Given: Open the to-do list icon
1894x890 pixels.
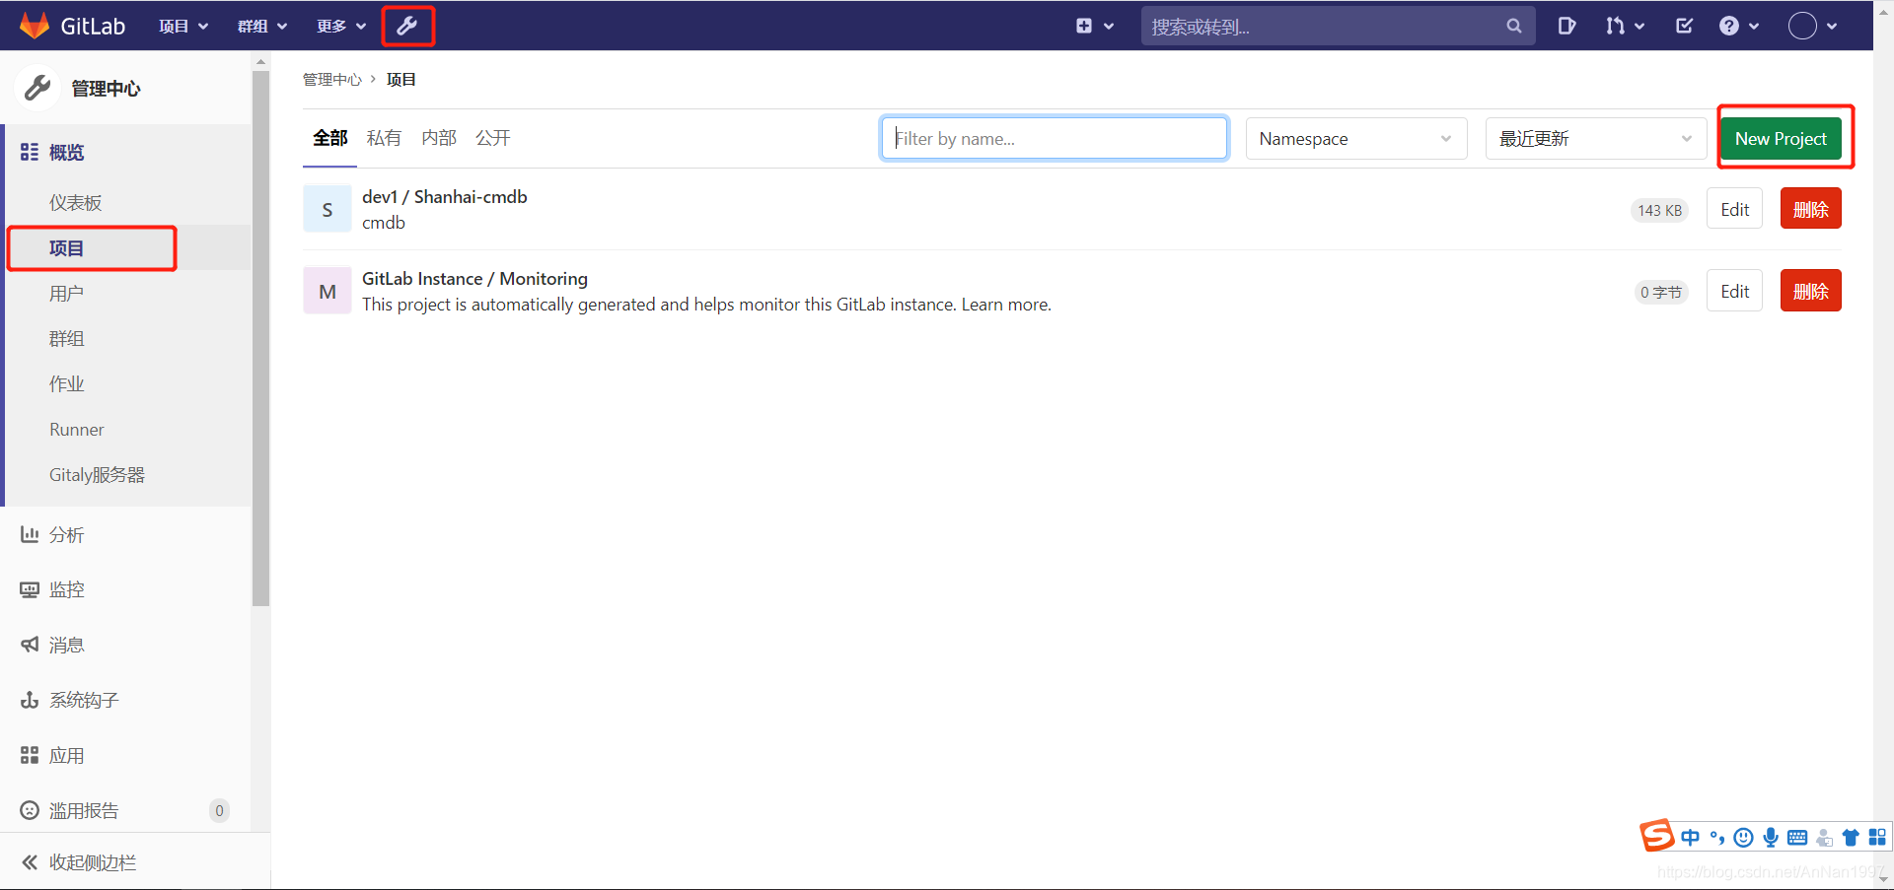Looking at the screenshot, I should [1684, 27].
